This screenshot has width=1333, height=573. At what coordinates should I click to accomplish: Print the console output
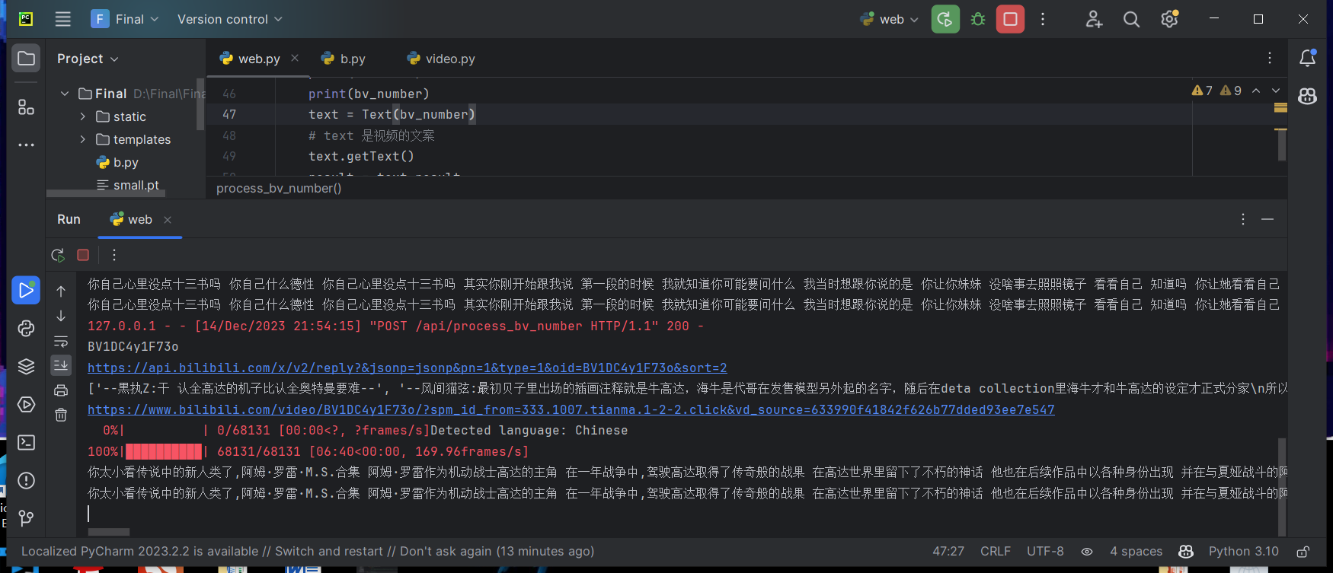pos(61,390)
